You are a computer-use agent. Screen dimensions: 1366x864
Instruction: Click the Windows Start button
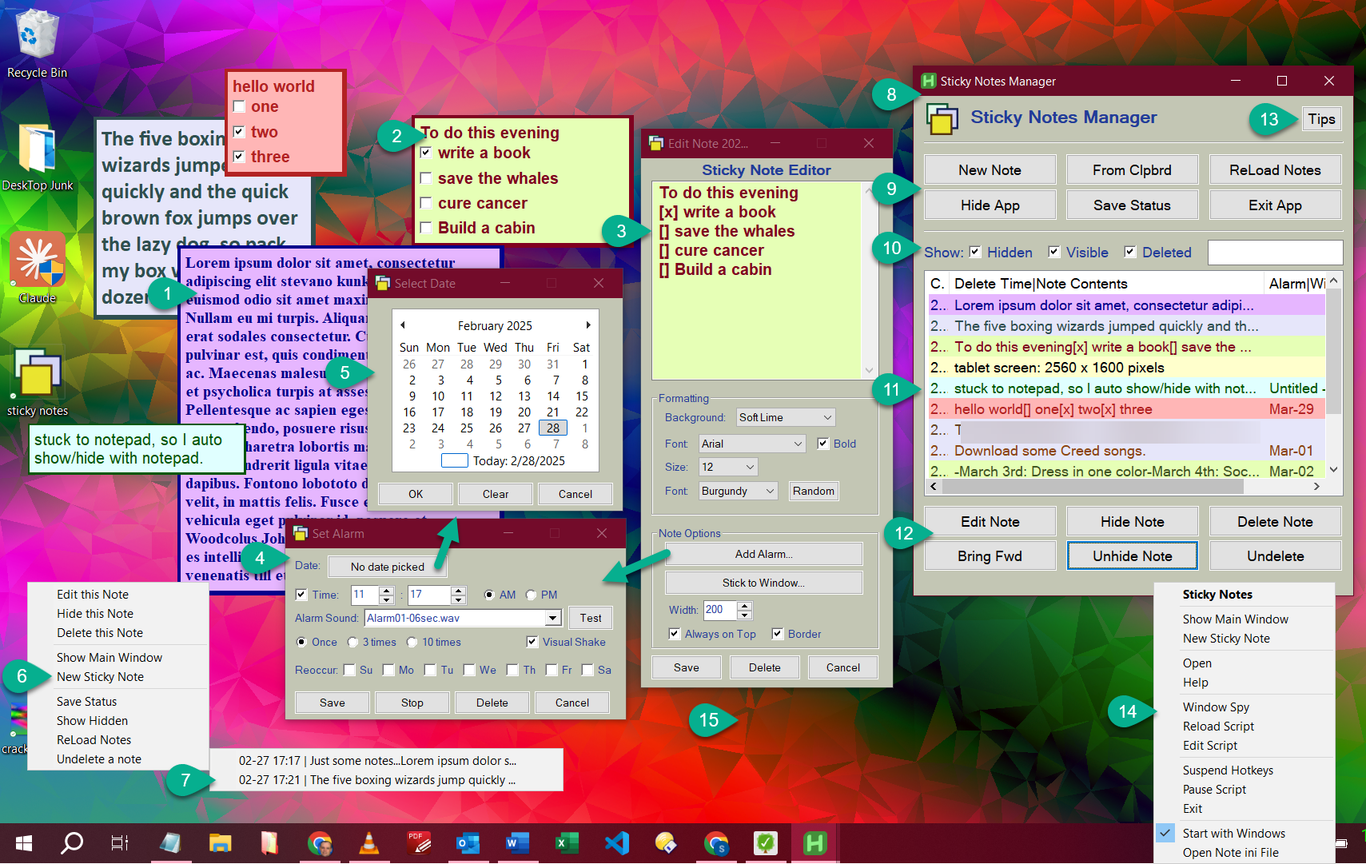pos(23,842)
